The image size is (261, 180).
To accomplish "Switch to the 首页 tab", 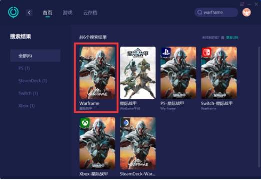I will click(x=48, y=13).
